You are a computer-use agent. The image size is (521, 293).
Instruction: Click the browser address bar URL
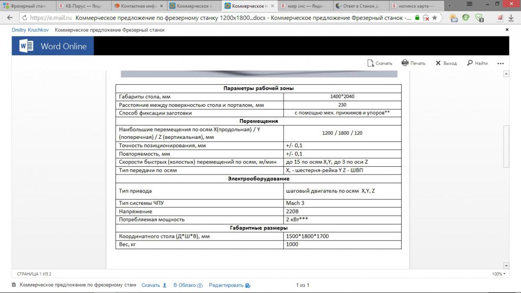217,18
